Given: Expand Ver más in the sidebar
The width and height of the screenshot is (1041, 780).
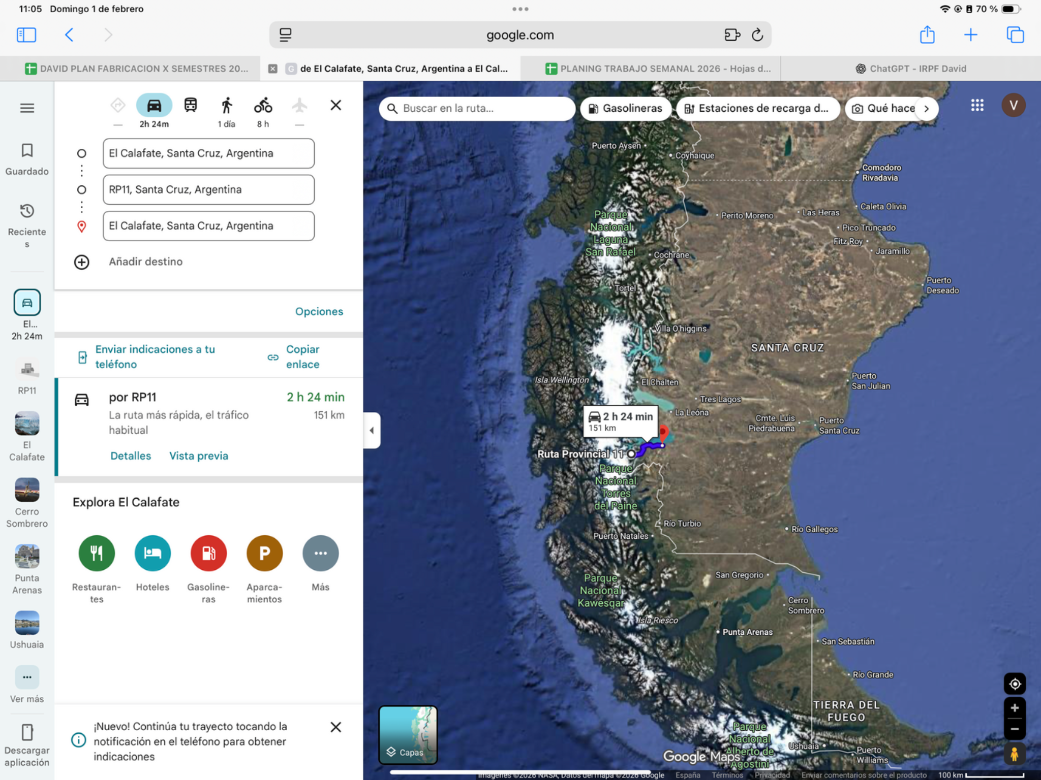Looking at the screenshot, I should pyautogui.click(x=27, y=685).
